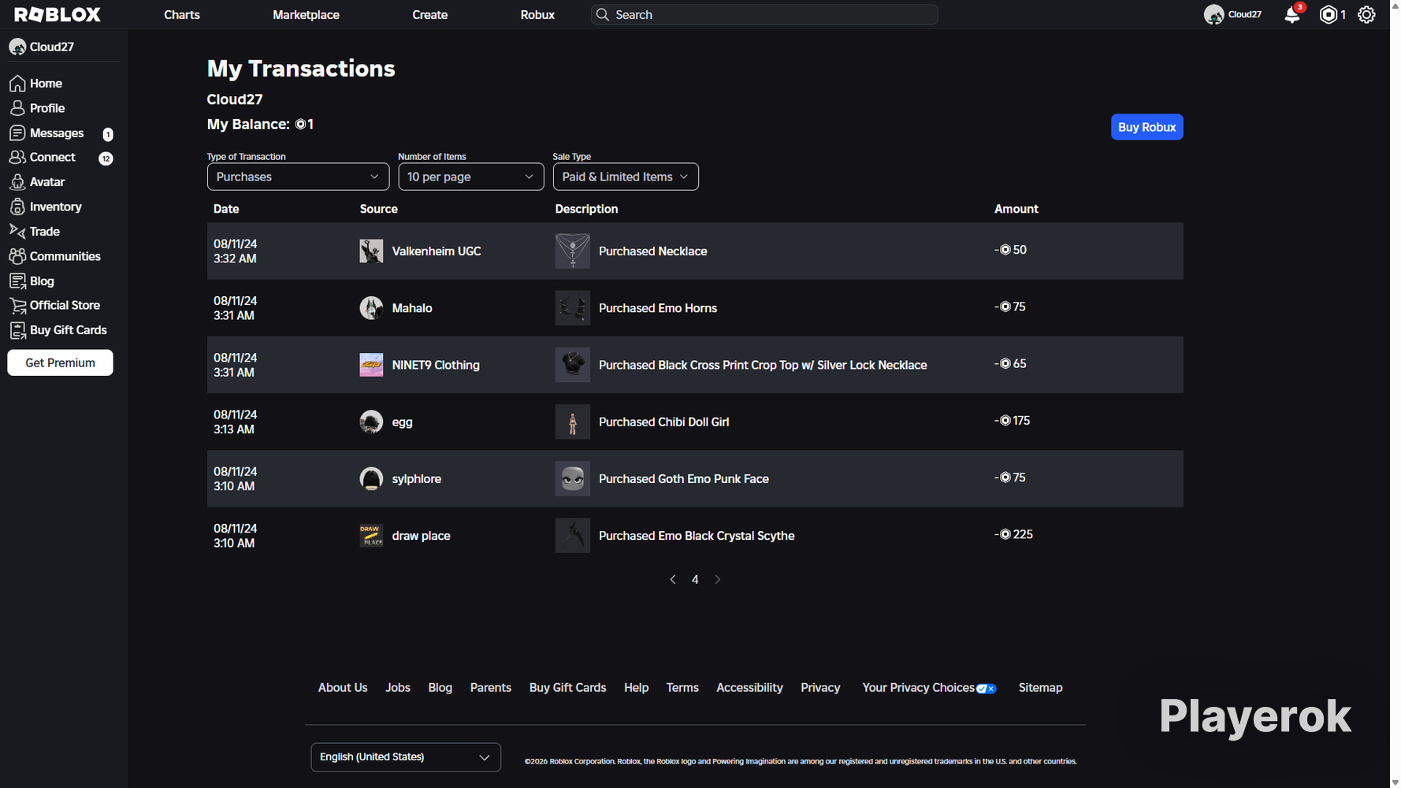
Task: Click the search magnifier icon
Action: click(603, 14)
